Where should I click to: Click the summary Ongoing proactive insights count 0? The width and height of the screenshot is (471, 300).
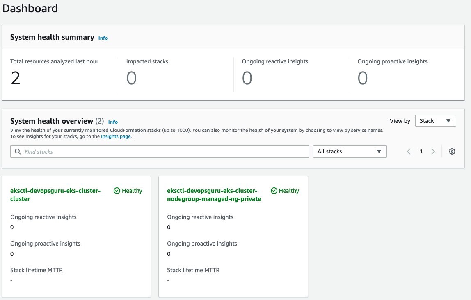(363, 78)
